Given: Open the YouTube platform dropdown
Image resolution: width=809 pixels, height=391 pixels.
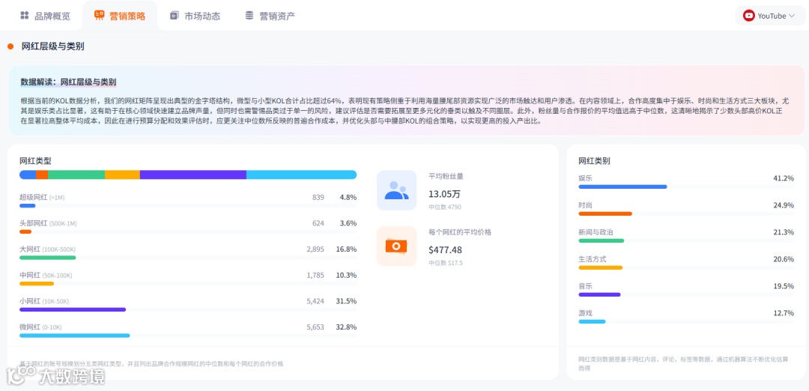Looking at the screenshot, I should coord(770,16).
